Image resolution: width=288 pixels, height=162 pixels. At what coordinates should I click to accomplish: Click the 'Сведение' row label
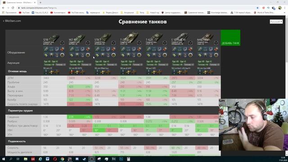pos(13,117)
